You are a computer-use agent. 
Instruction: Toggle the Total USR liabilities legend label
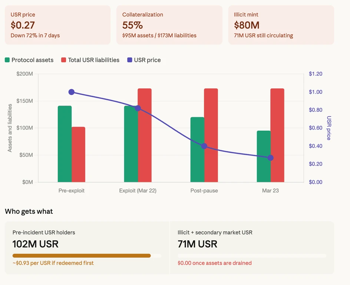[x=94, y=60]
